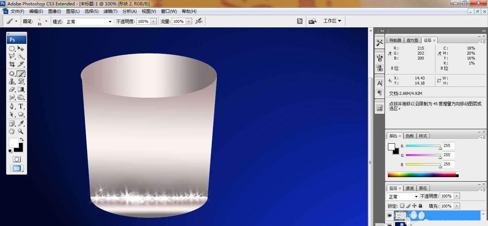
Task: Enable airbrush mode in options bar
Action: (199, 21)
